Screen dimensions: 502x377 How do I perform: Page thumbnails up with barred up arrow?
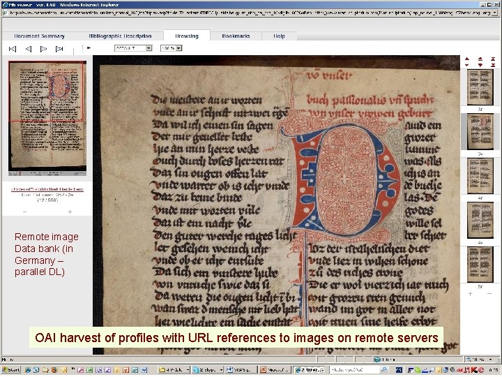[x=480, y=59]
